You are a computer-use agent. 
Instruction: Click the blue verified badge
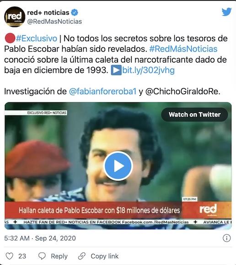click(75, 12)
